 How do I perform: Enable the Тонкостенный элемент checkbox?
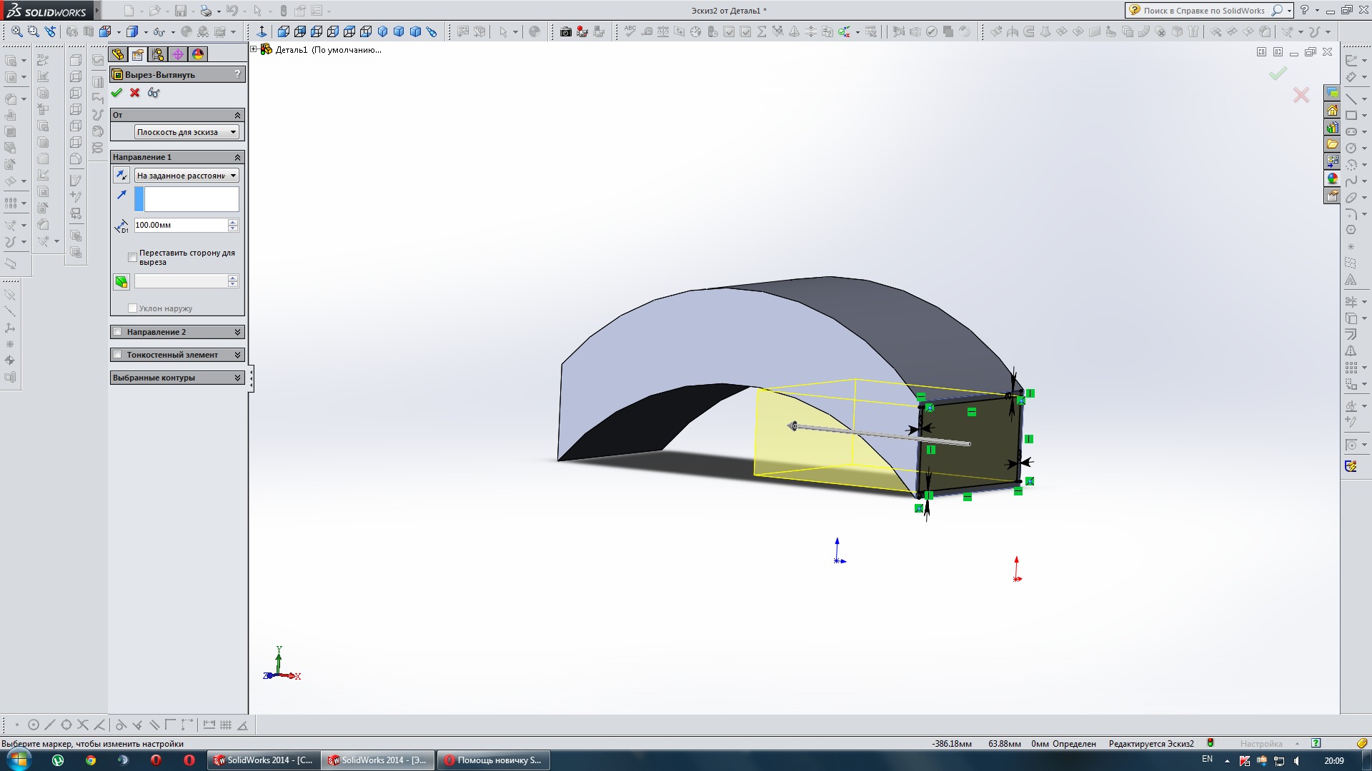point(118,355)
